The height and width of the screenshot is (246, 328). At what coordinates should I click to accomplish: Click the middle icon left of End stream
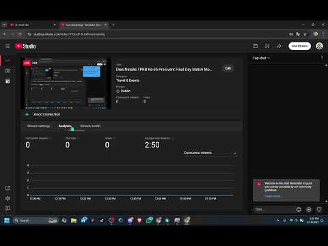267,46
